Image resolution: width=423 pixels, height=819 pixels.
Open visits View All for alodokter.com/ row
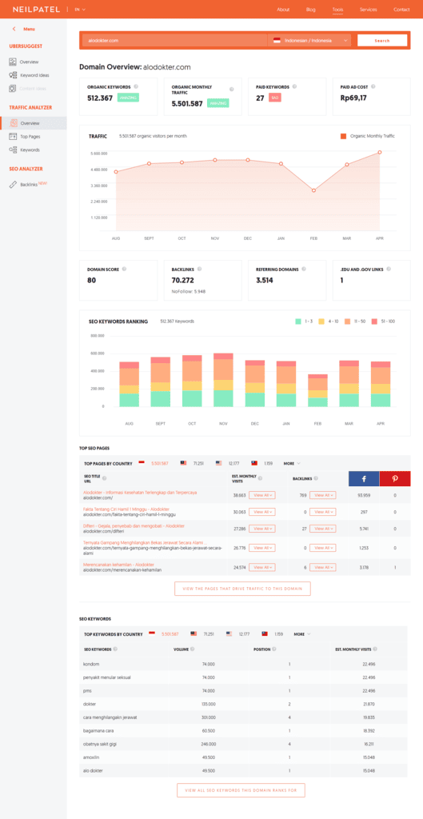262,495
